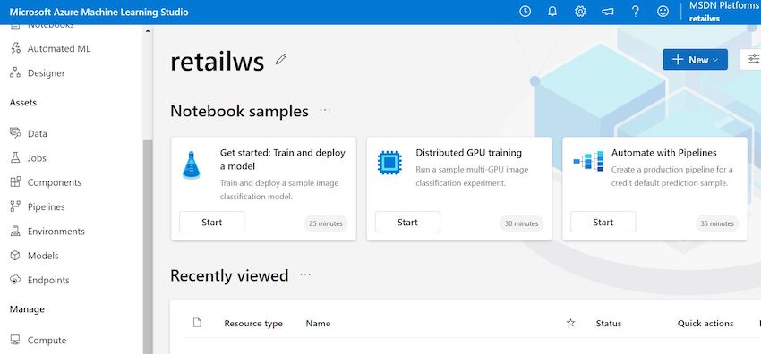Open notifications bell icon
The height and width of the screenshot is (354, 761).
[x=552, y=12]
